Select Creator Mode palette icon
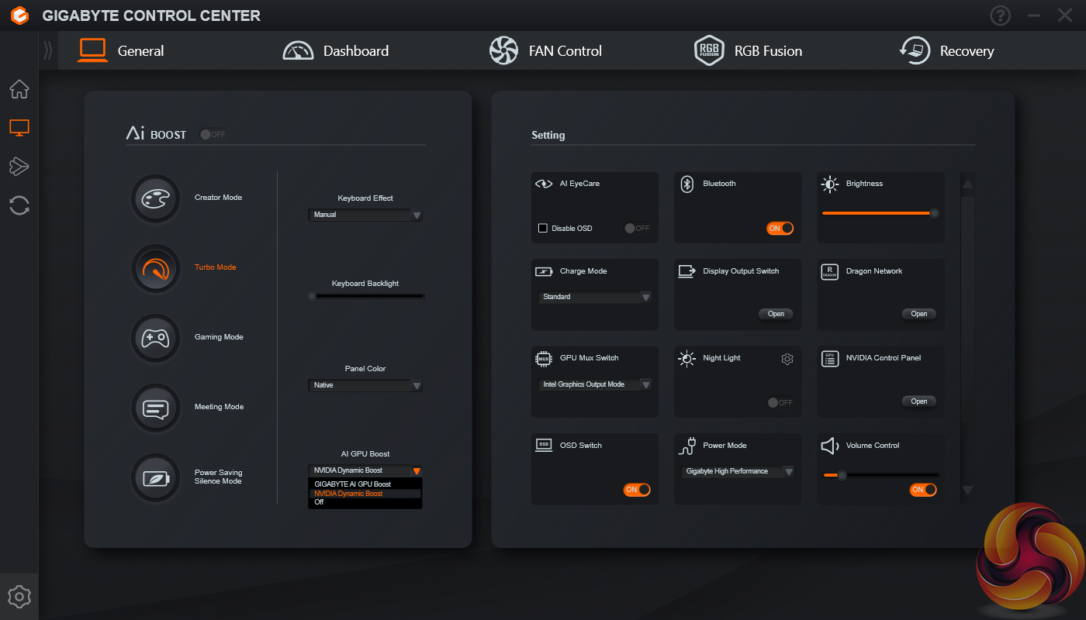Image resolution: width=1086 pixels, height=620 pixels. [155, 198]
